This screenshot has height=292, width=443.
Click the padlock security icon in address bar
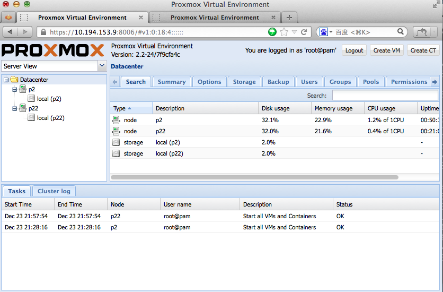43,32
